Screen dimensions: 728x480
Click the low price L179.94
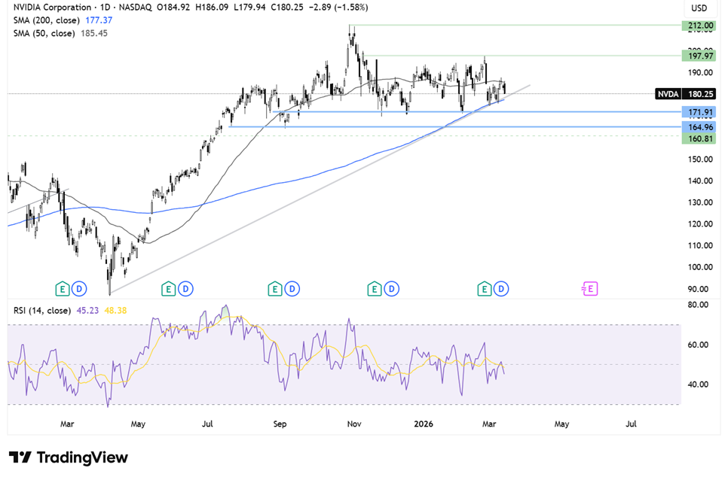(x=249, y=8)
